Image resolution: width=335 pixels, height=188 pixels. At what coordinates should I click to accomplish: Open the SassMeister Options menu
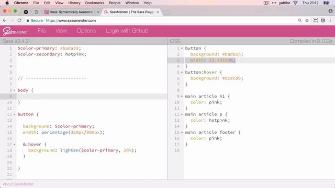pyautogui.click(x=86, y=31)
